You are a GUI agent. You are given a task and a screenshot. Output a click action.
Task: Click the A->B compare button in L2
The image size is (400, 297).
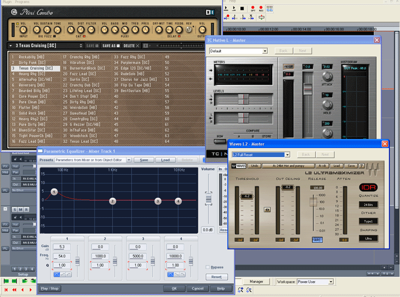point(323,165)
